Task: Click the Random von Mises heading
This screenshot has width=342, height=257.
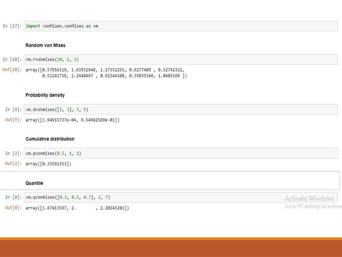Action: click(x=45, y=46)
